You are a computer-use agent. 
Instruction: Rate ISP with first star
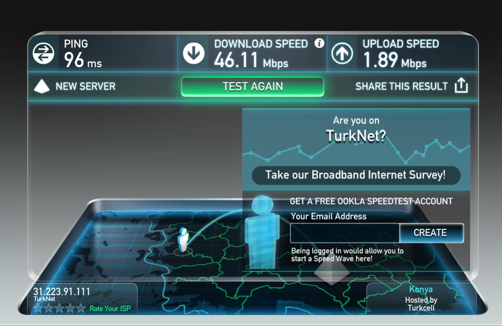click(x=38, y=309)
